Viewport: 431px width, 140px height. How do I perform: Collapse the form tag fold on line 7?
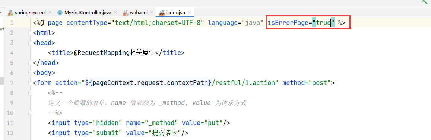point(30,83)
